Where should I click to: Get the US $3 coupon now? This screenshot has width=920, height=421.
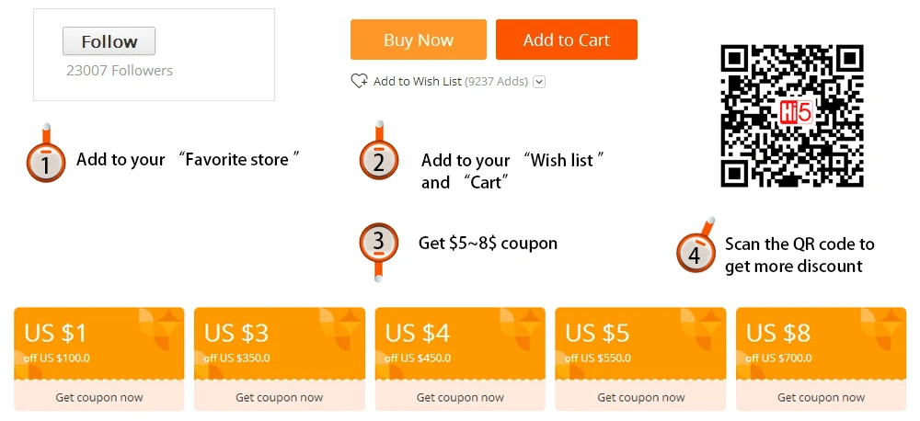coord(280,397)
